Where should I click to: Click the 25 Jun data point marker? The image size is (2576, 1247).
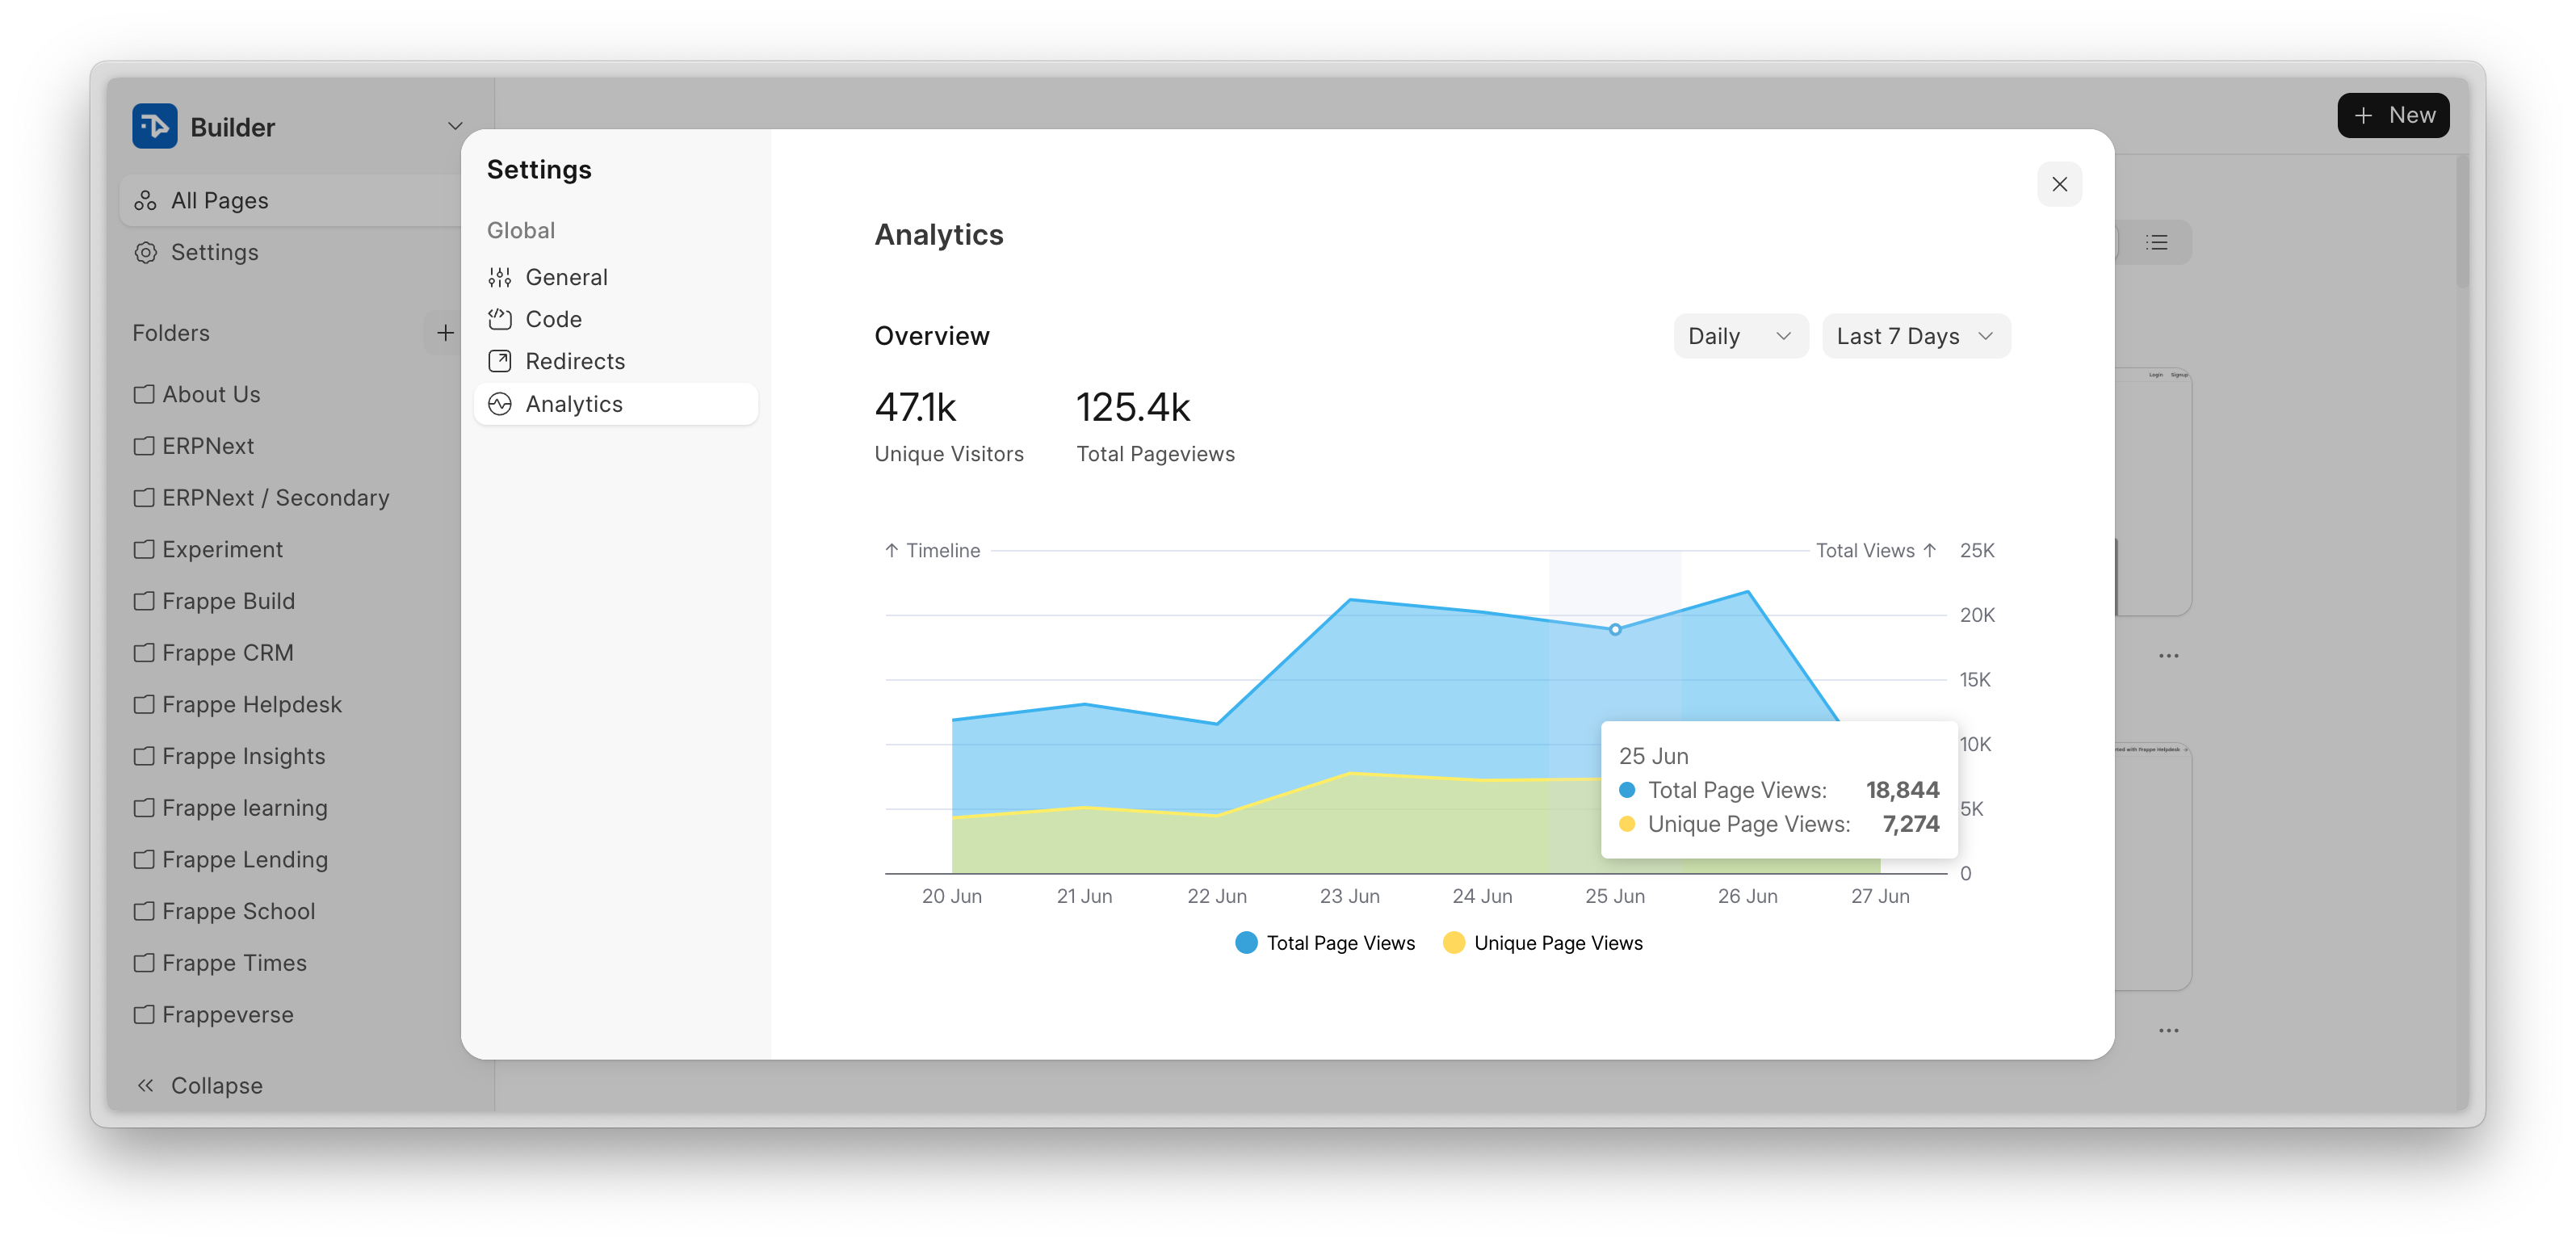pos(1615,629)
